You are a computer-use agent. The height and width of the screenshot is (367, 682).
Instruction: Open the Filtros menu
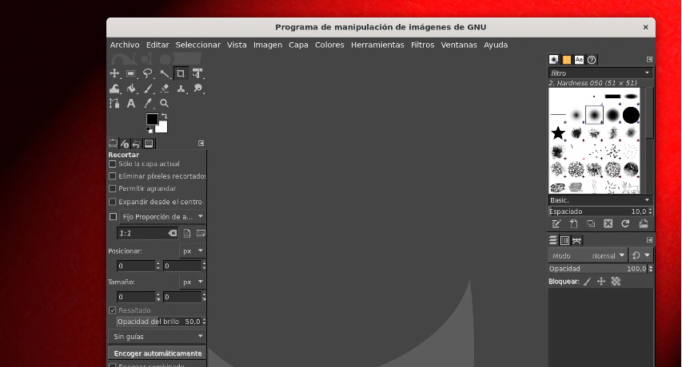point(422,45)
